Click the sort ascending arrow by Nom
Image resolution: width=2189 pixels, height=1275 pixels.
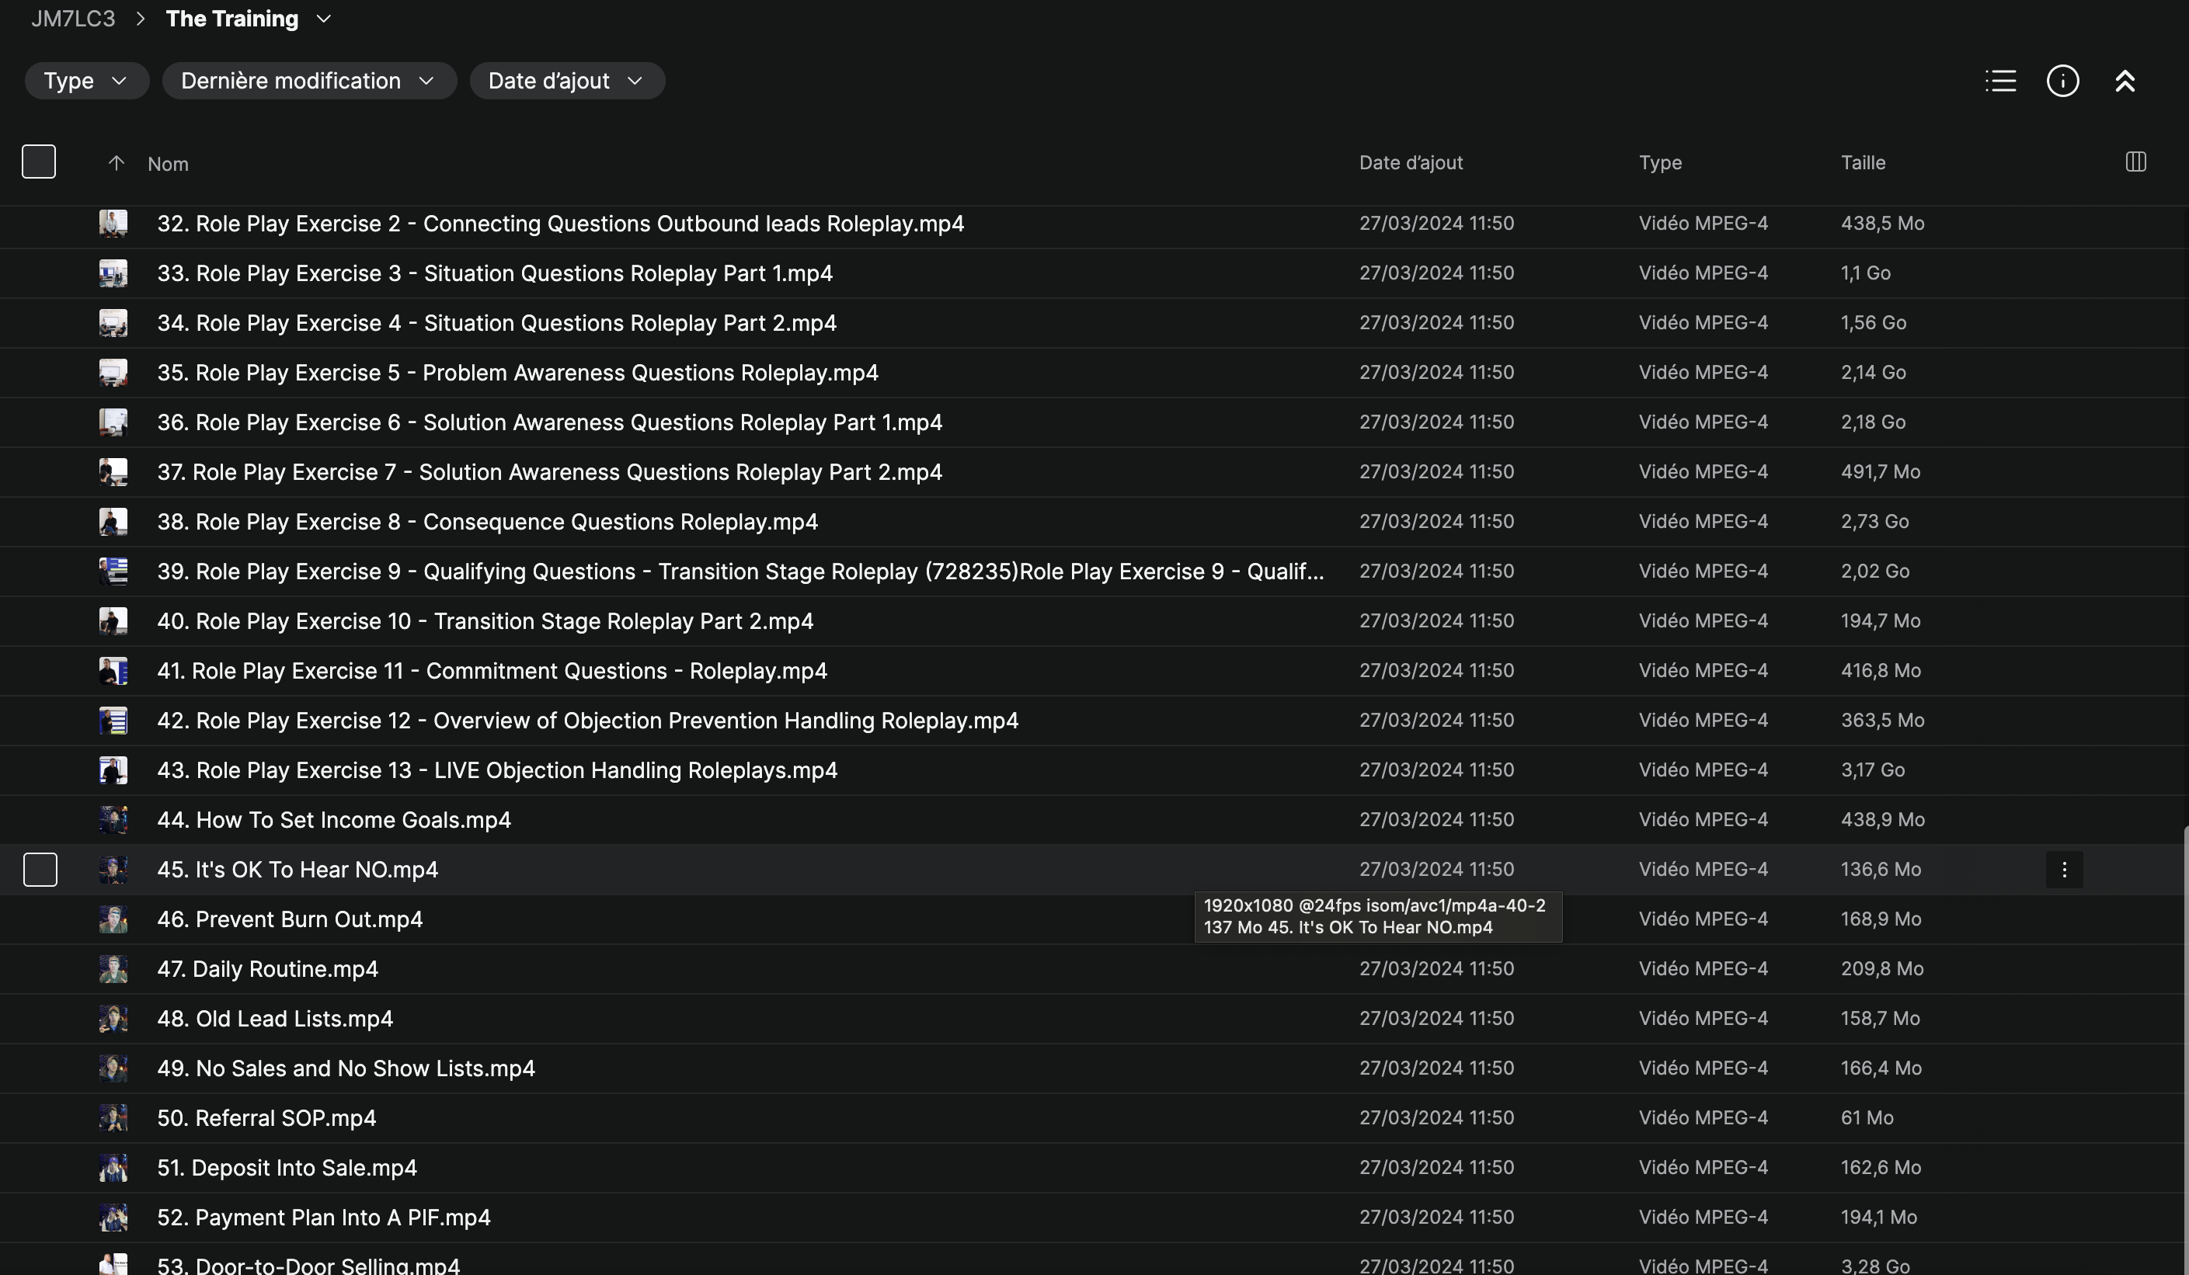(117, 163)
